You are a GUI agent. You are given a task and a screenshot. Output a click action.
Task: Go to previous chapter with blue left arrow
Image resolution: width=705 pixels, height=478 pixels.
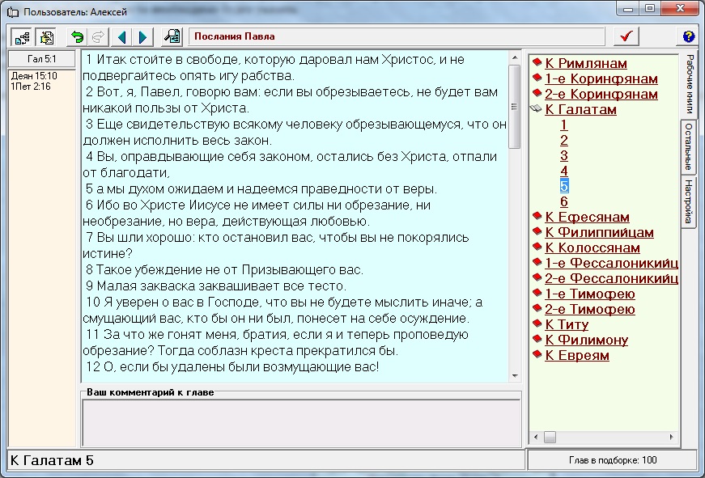point(122,36)
